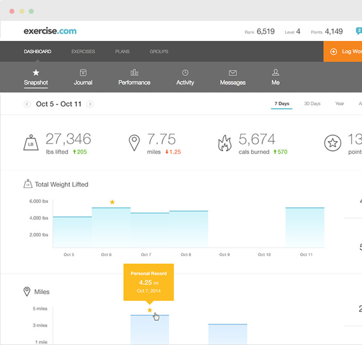Go to previous week with left arrow
The width and height of the screenshot is (362, 345).
(x=27, y=104)
